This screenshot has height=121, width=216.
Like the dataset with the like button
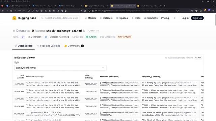(x=91, y=31)
